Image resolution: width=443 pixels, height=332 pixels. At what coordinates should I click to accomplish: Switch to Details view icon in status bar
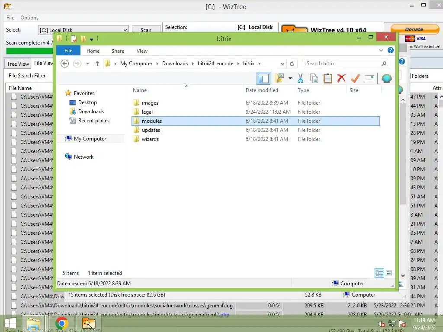(x=379, y=273)
